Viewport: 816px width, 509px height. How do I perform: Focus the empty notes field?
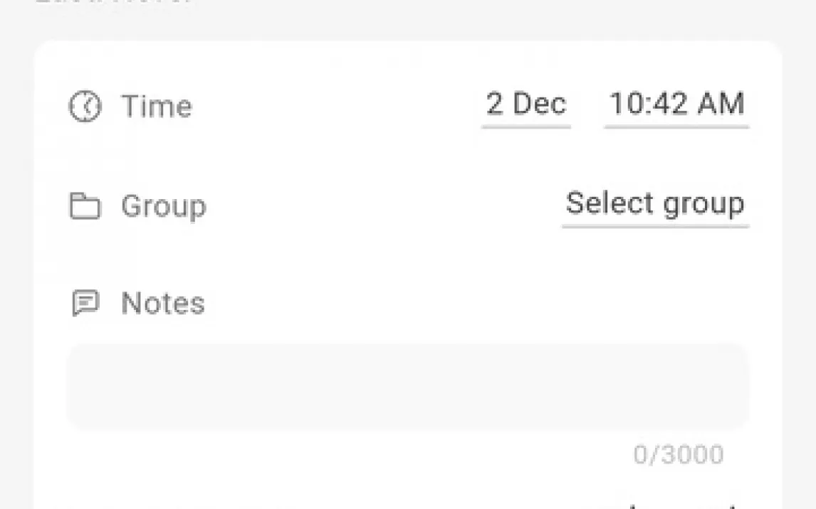(407, 387)
